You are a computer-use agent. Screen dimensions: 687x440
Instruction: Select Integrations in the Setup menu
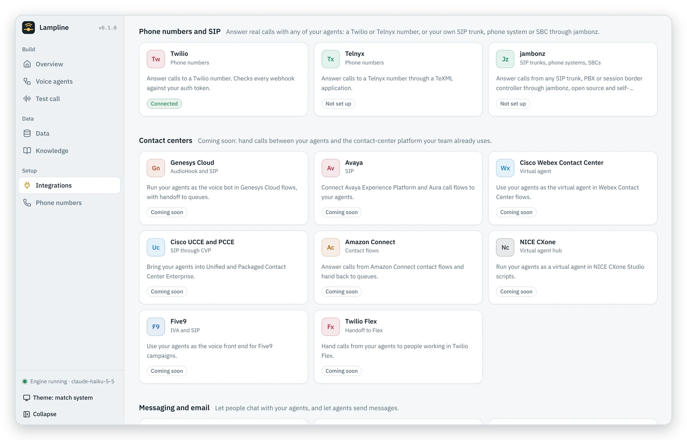[69, 186]
